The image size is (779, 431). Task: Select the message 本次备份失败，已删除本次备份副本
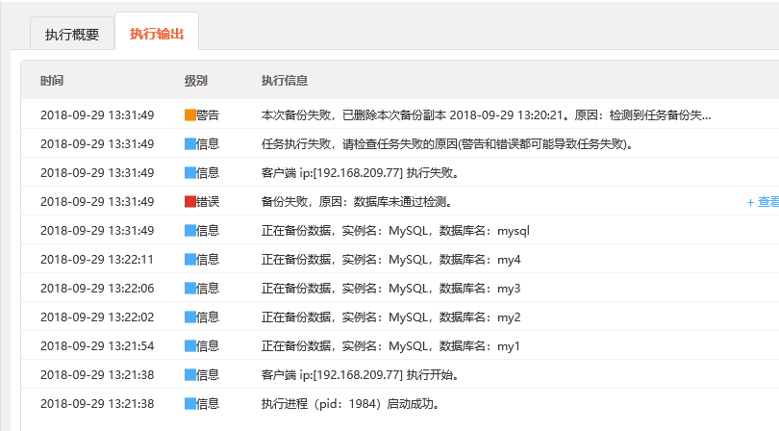(x=487, y=115)
